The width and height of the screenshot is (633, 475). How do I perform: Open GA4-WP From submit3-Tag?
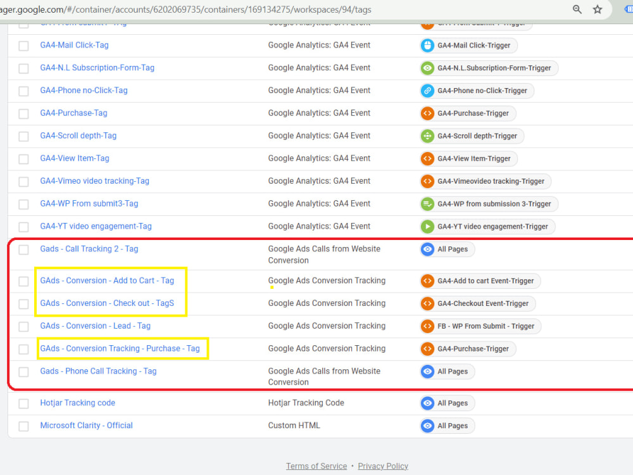[89, 203]
